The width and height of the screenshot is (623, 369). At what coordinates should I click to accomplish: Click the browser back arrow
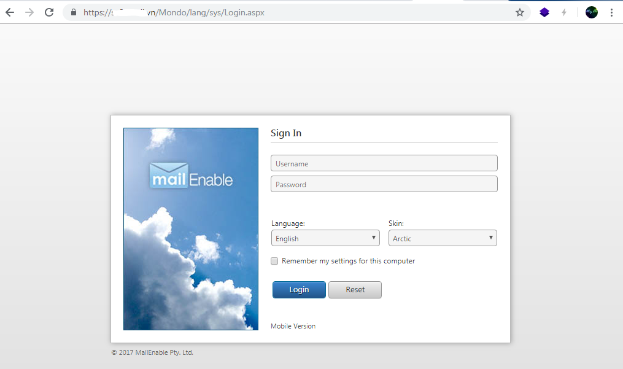click(10, 12)
